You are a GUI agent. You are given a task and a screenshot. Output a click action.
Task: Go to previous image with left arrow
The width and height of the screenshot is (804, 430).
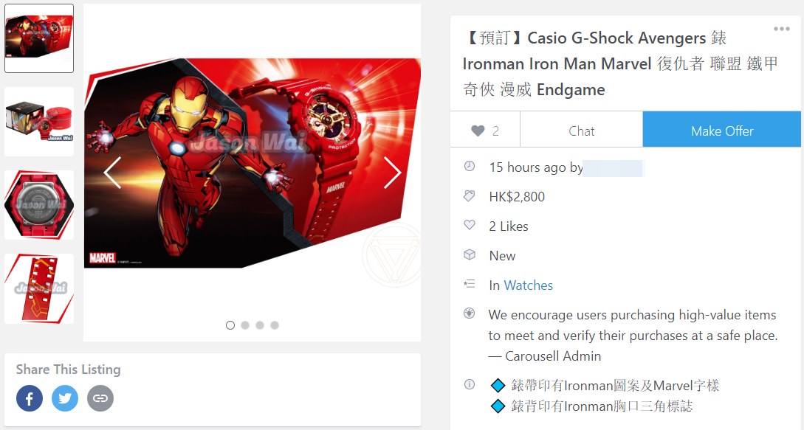pyautogui.click(x=112, y=173)
